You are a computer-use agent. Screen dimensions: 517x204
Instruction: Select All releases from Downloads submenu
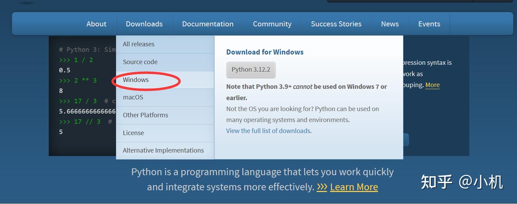coord(165,44)
